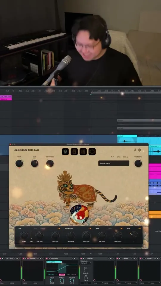Toggle the AMP section power switch
This screenshot has width=161, height=286.
click(x=122, y=229)
